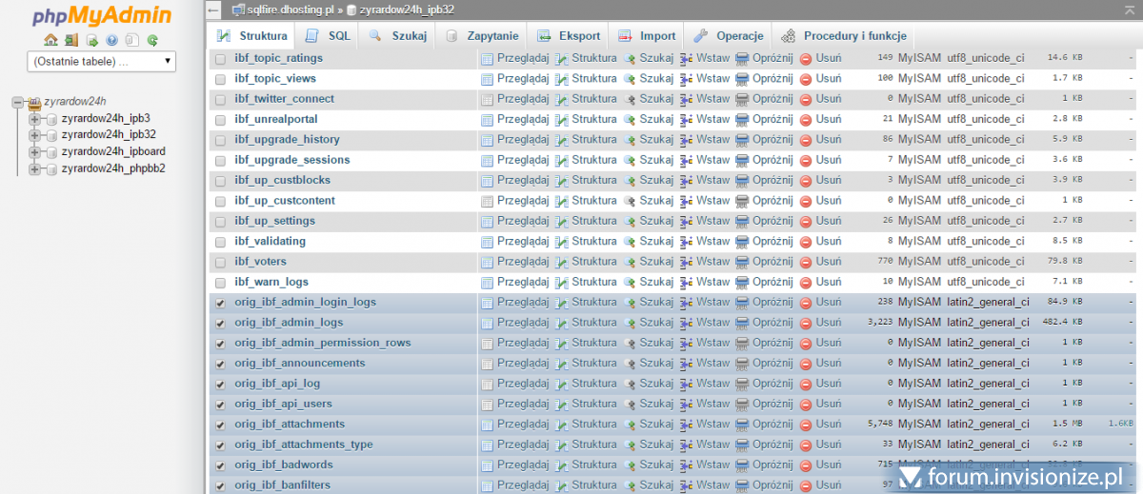Click the Przeglądaj icon for ibf_unrealportal
Viewport: 1143px width, 494px height.
[488, 120]
